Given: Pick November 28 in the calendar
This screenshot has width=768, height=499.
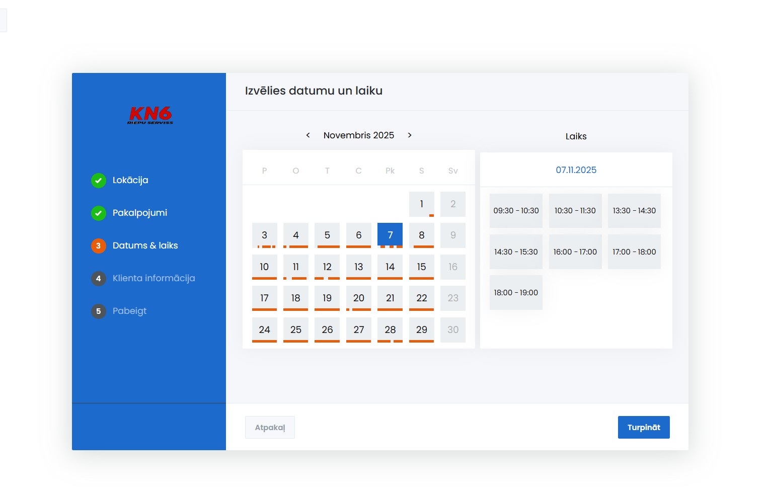Looking at the screenshot, I should pyautogui.click(x=390, y=329).
